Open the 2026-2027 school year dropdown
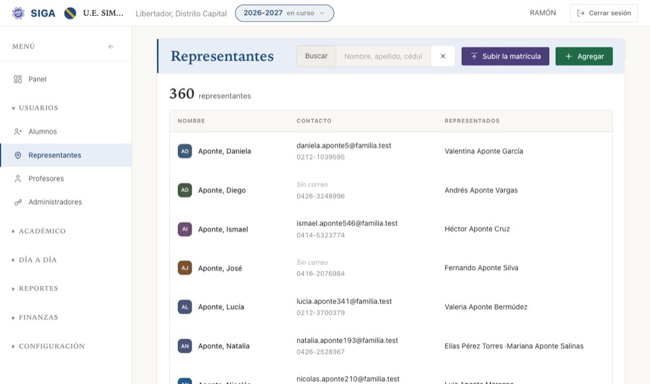This screenshot has height=384, width=650. 285,13
